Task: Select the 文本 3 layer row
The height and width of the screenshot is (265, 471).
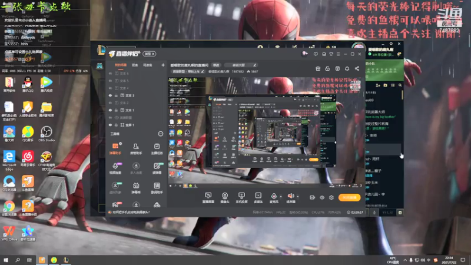Action: 136,95
